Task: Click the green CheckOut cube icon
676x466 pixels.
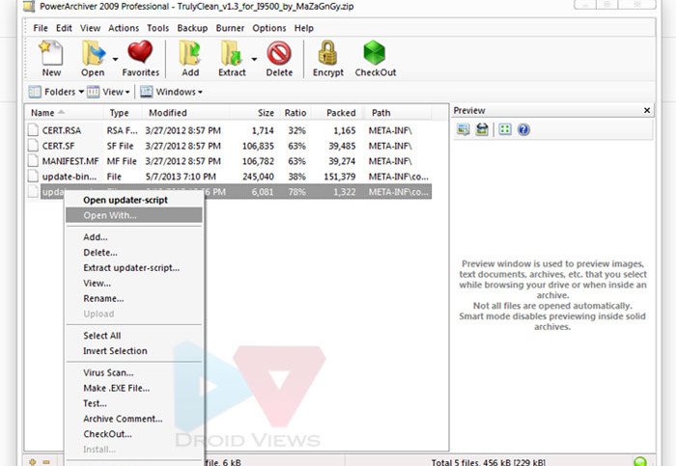Action: pyautogui.click(x=375, y=52)
